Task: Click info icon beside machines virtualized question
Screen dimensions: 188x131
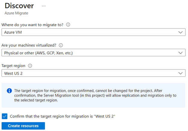Action: (61, 45)
